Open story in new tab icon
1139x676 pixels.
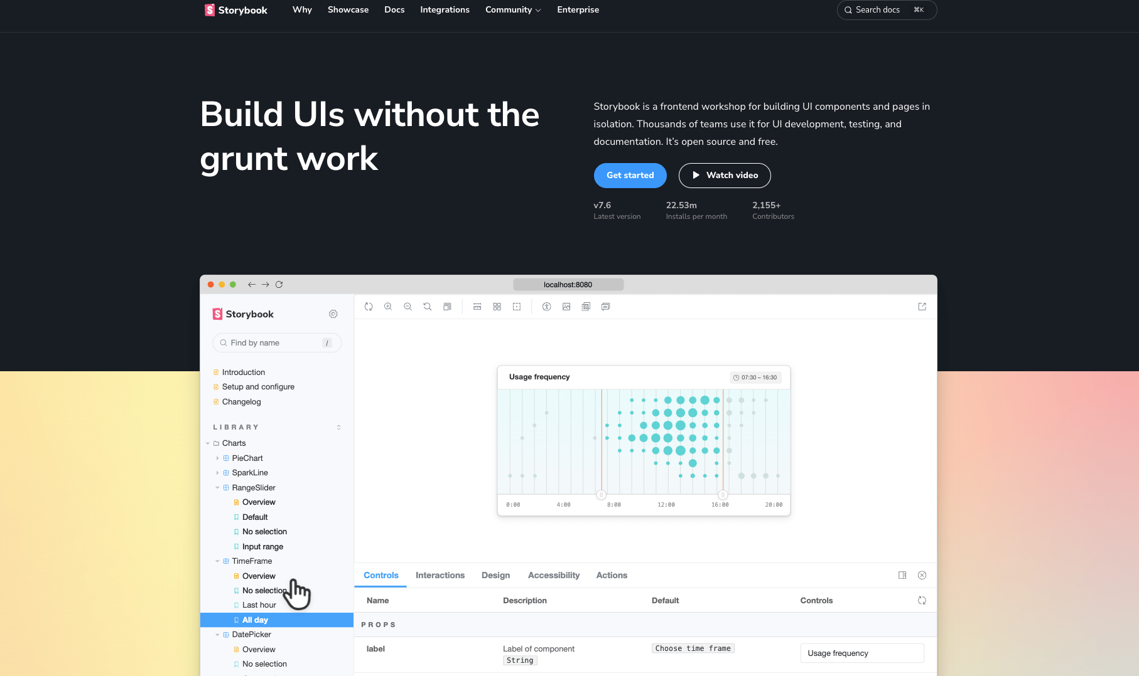(x=922, y=307)
